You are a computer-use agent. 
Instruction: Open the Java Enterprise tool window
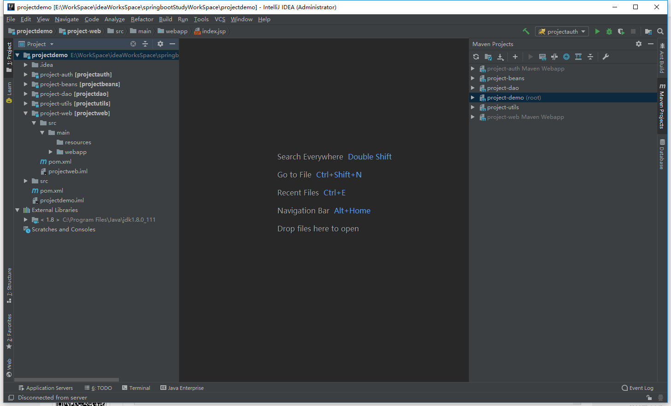[182, 388]
